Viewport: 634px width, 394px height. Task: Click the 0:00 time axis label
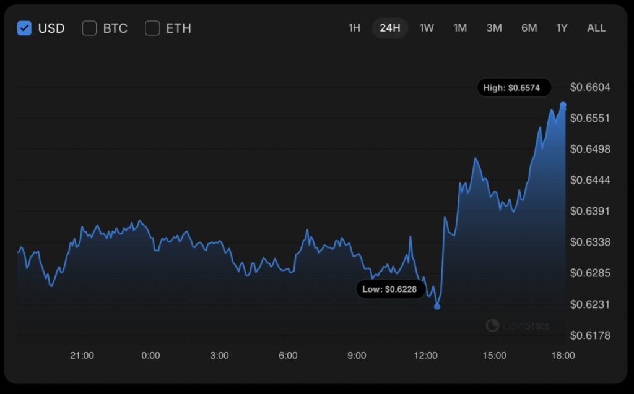pos(150,356)
